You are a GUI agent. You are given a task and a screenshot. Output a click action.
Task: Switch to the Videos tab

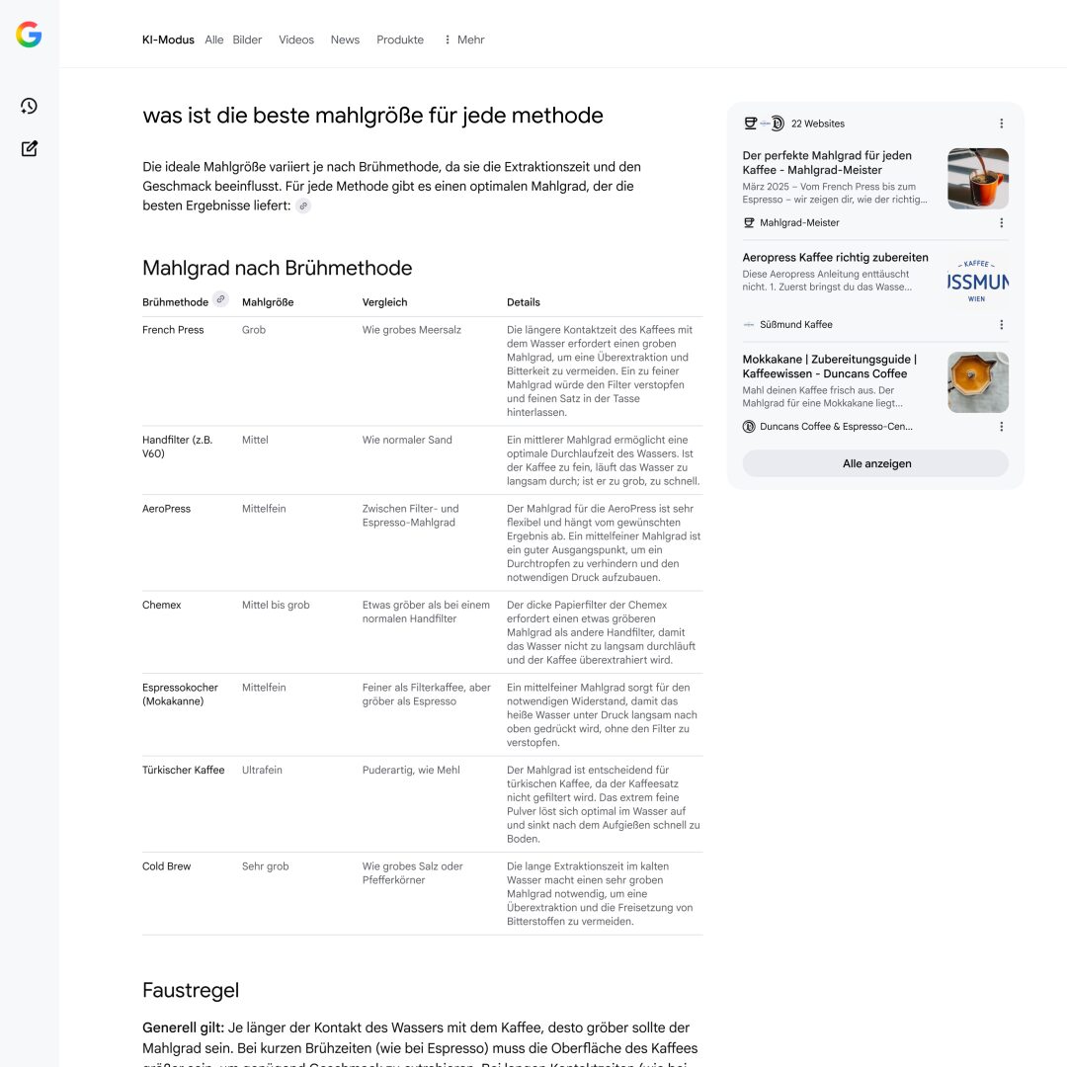tap(295, 40)
